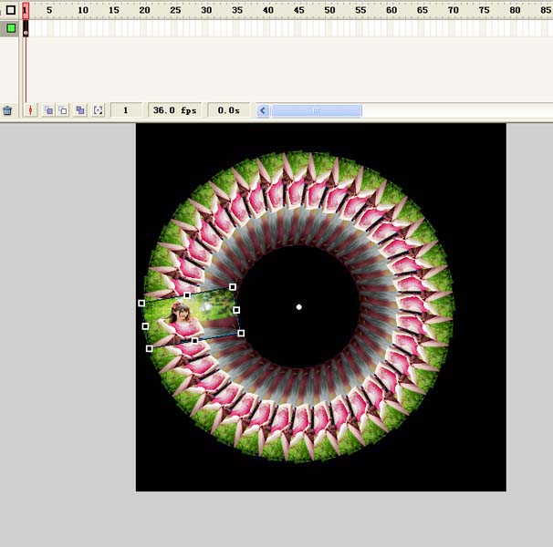Move playhead to frame 55 on ruler

tap(360, 10)
